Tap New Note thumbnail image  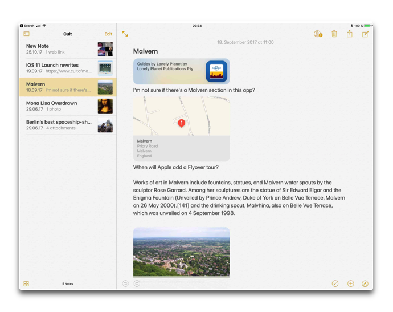105,49
